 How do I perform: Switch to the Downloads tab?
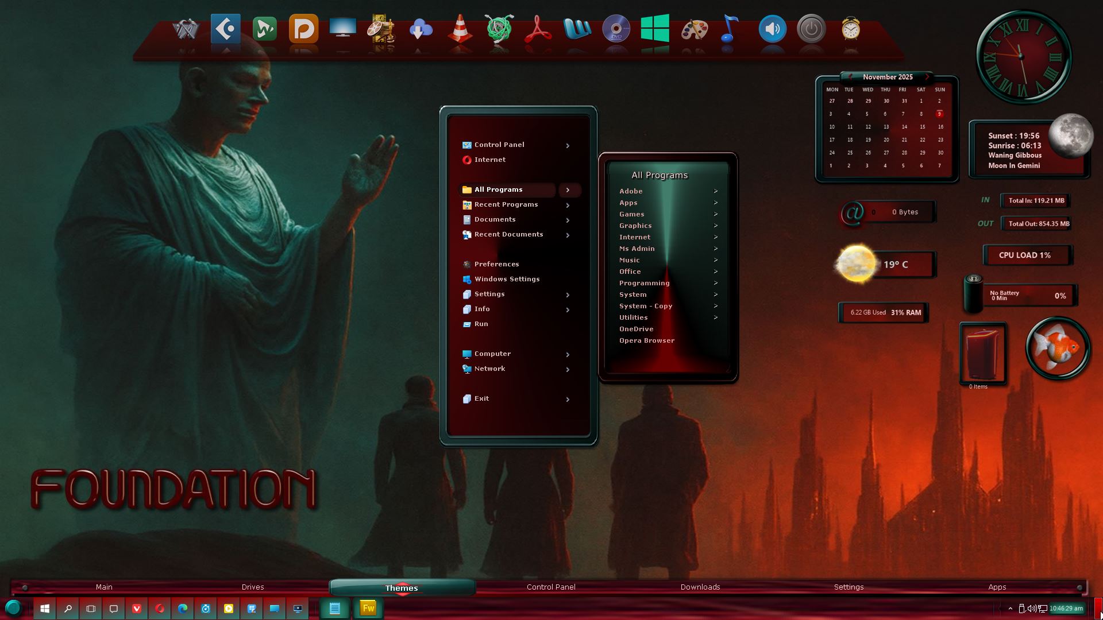[700, 587]
